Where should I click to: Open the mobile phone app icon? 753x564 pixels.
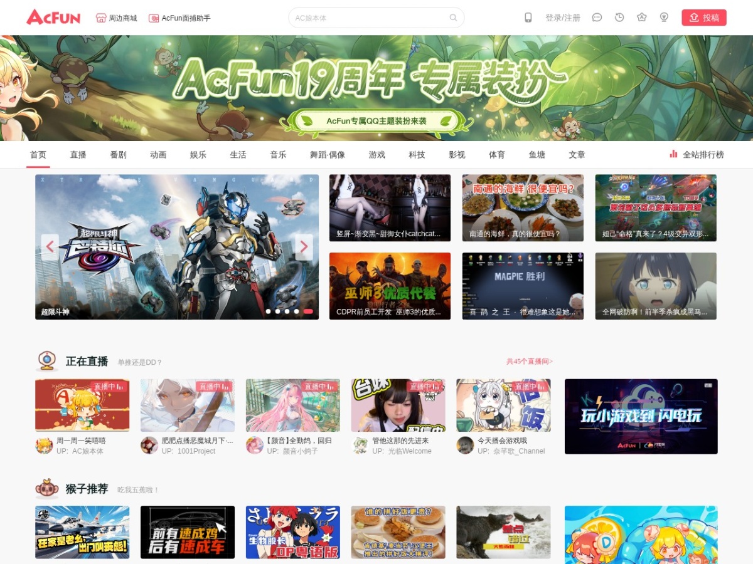tap(528, 18)
